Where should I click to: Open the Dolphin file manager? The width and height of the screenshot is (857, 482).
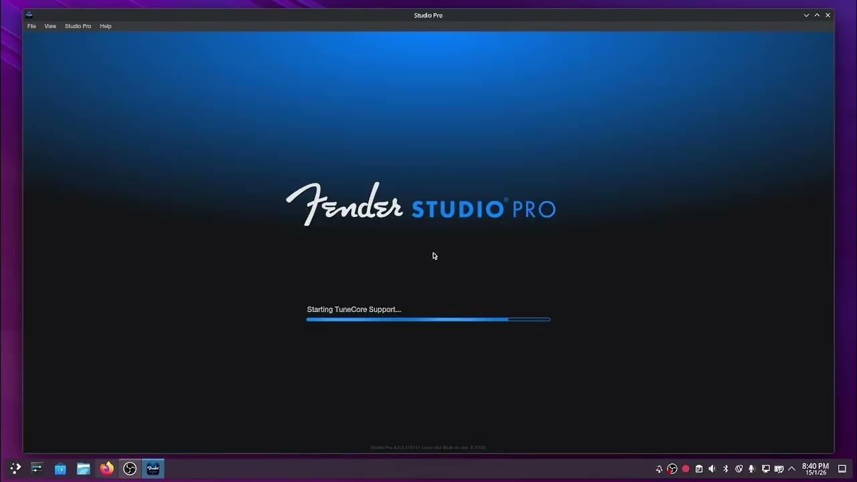(x=83, y=469)
